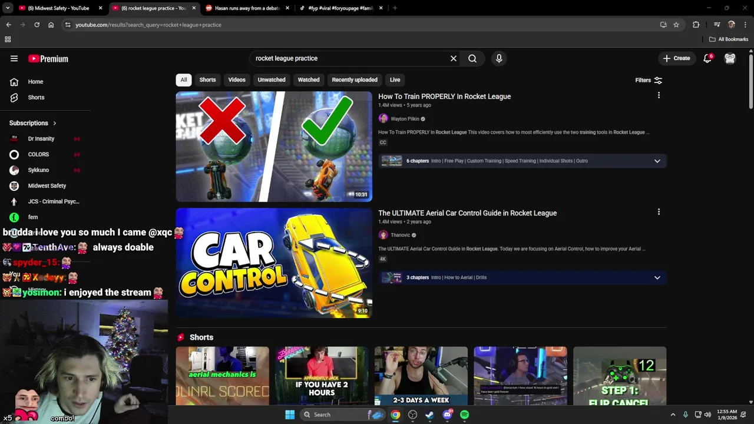754x424 pixels.
Task: Open Thanovic channel avatar
Action: pyautogui.click(x=383, y=235)
